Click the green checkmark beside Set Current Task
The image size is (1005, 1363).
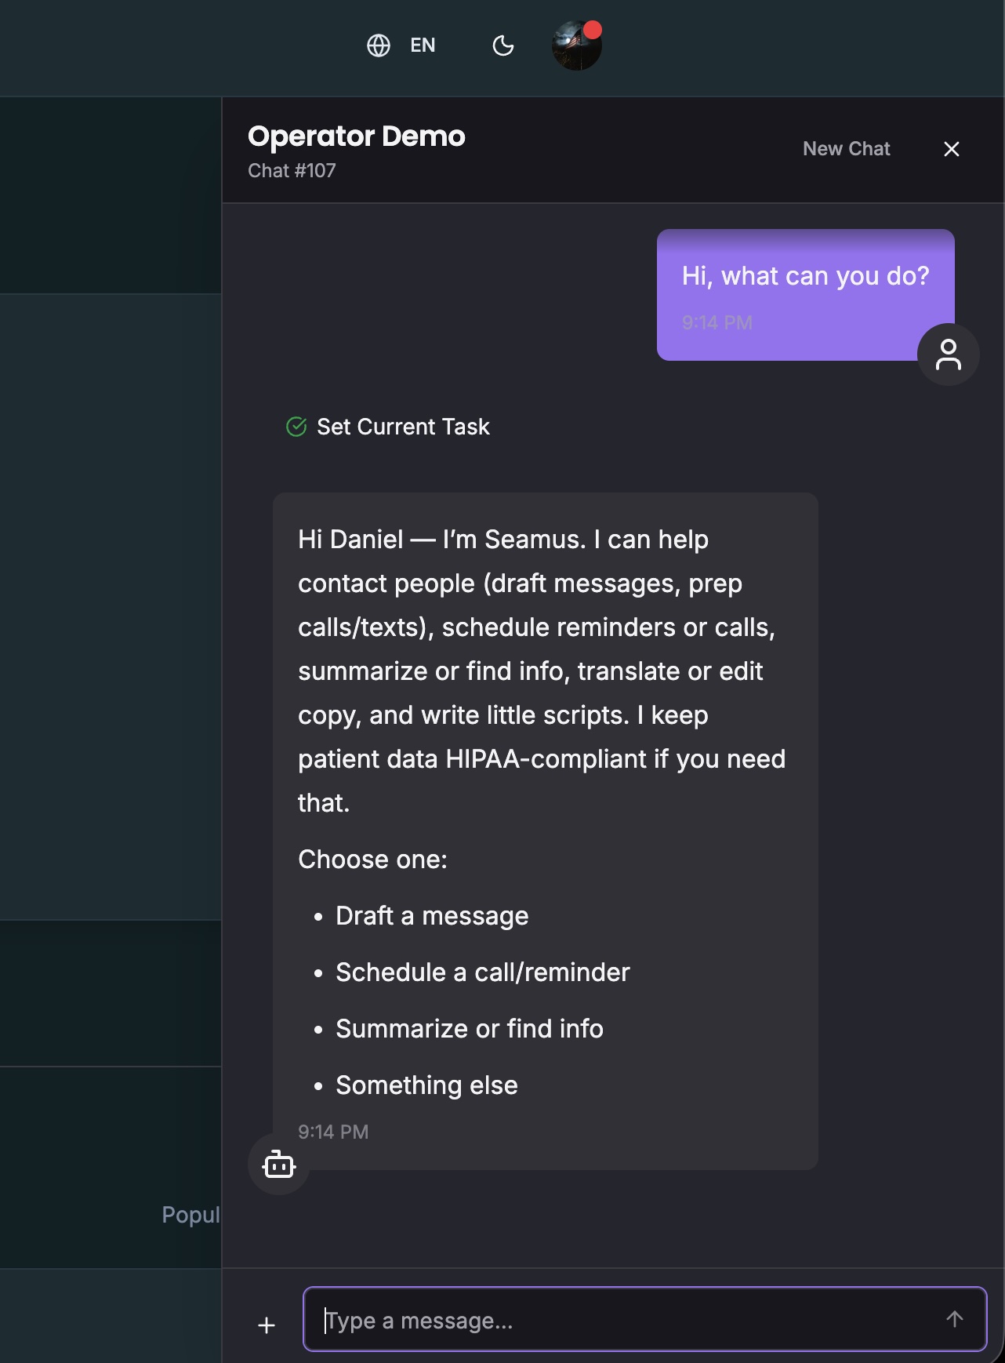tap(296, 426)
